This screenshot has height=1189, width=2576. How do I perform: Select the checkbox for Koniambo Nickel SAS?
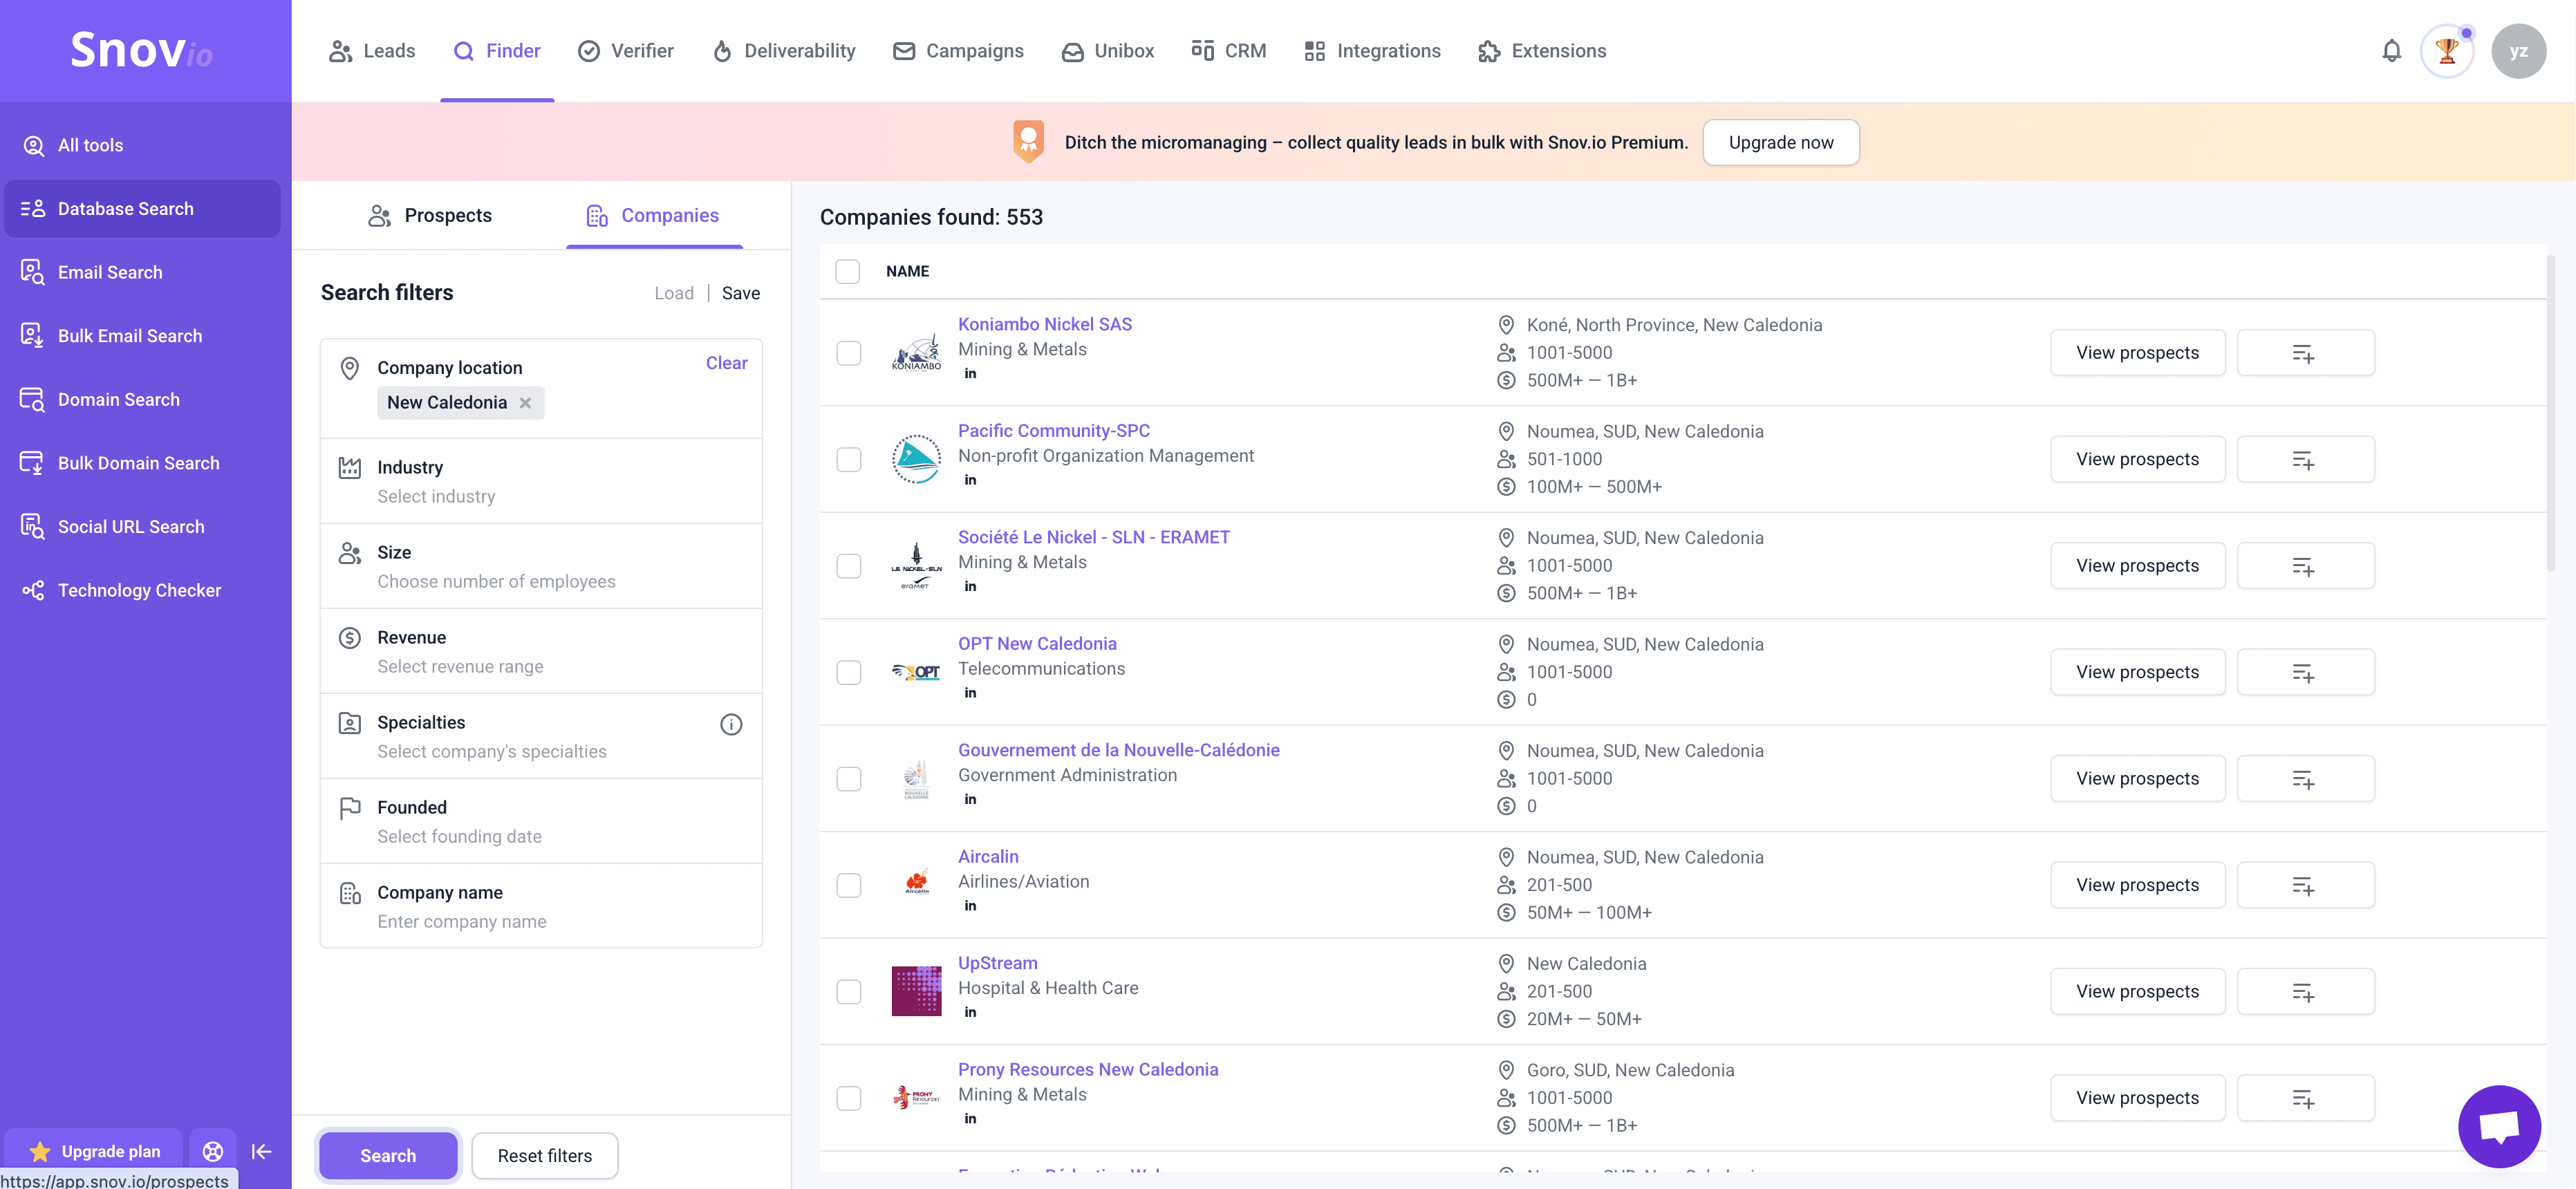coord(849,353)
